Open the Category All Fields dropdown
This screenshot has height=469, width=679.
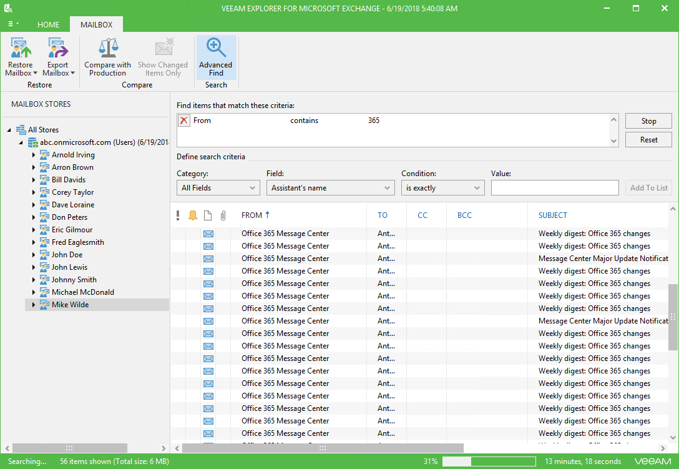(218, 188)
